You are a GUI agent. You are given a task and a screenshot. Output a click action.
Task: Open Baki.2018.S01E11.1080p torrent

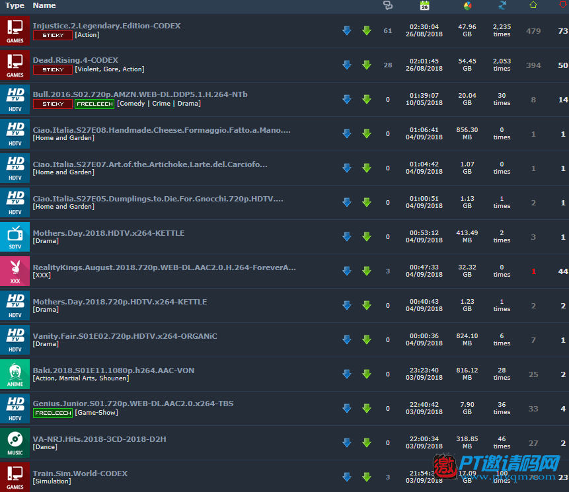point(114,370)
